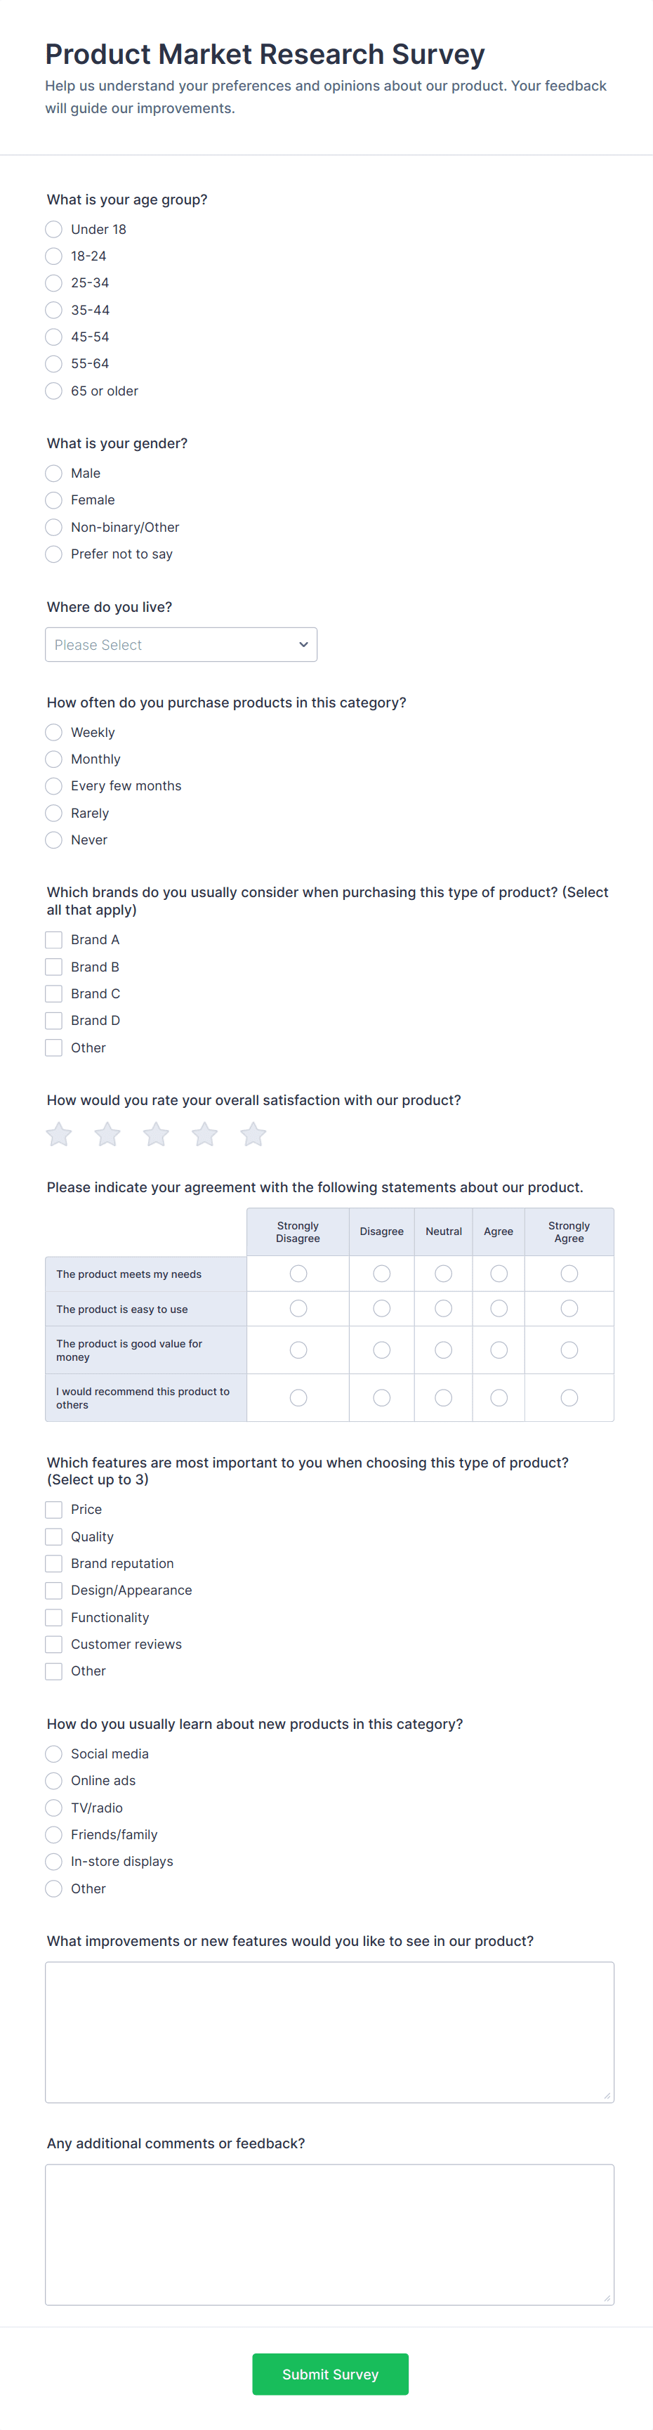653x2430 pixels.
Task: Select 'Strongly Agree' for recommending the product
Action: [x=569, y=1397]
